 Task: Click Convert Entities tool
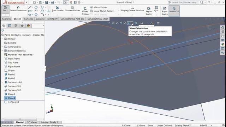pyautogui.click(x=72, y=9)
